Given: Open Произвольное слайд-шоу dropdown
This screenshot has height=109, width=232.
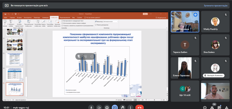Looking at the screenshot, I should 29,23.
